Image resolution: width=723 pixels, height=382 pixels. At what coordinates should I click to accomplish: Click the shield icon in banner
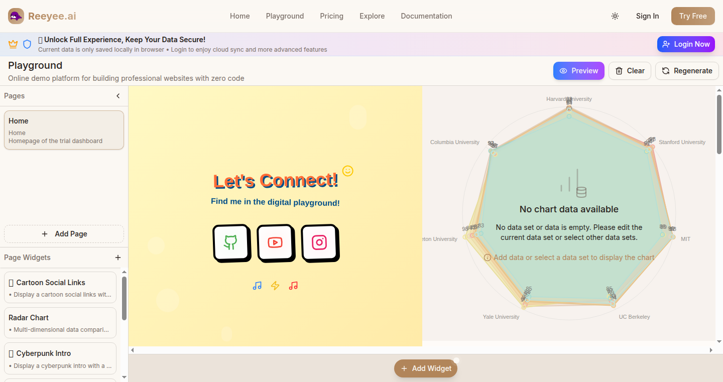27,44
